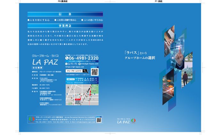Click the page label P1 表紙

coord(159,1)
